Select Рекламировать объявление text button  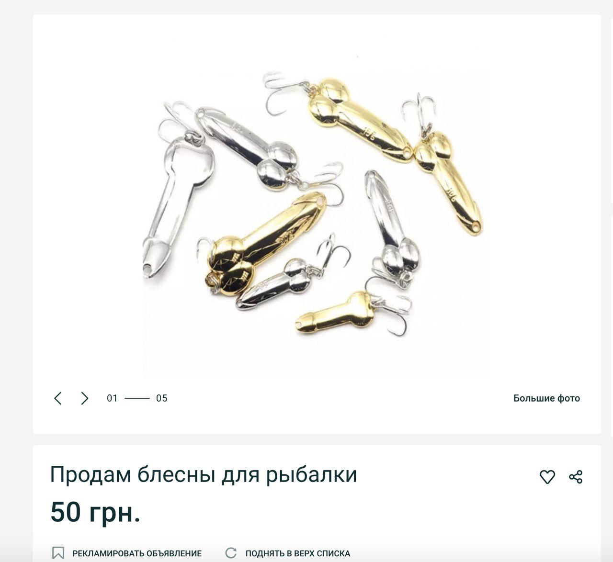pos(137,553)
